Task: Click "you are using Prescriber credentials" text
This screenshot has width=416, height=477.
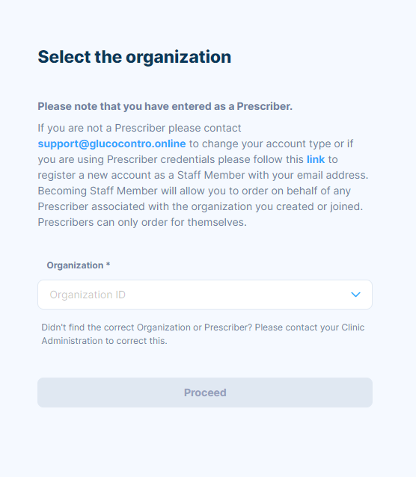Action: [x=171, y=159]
